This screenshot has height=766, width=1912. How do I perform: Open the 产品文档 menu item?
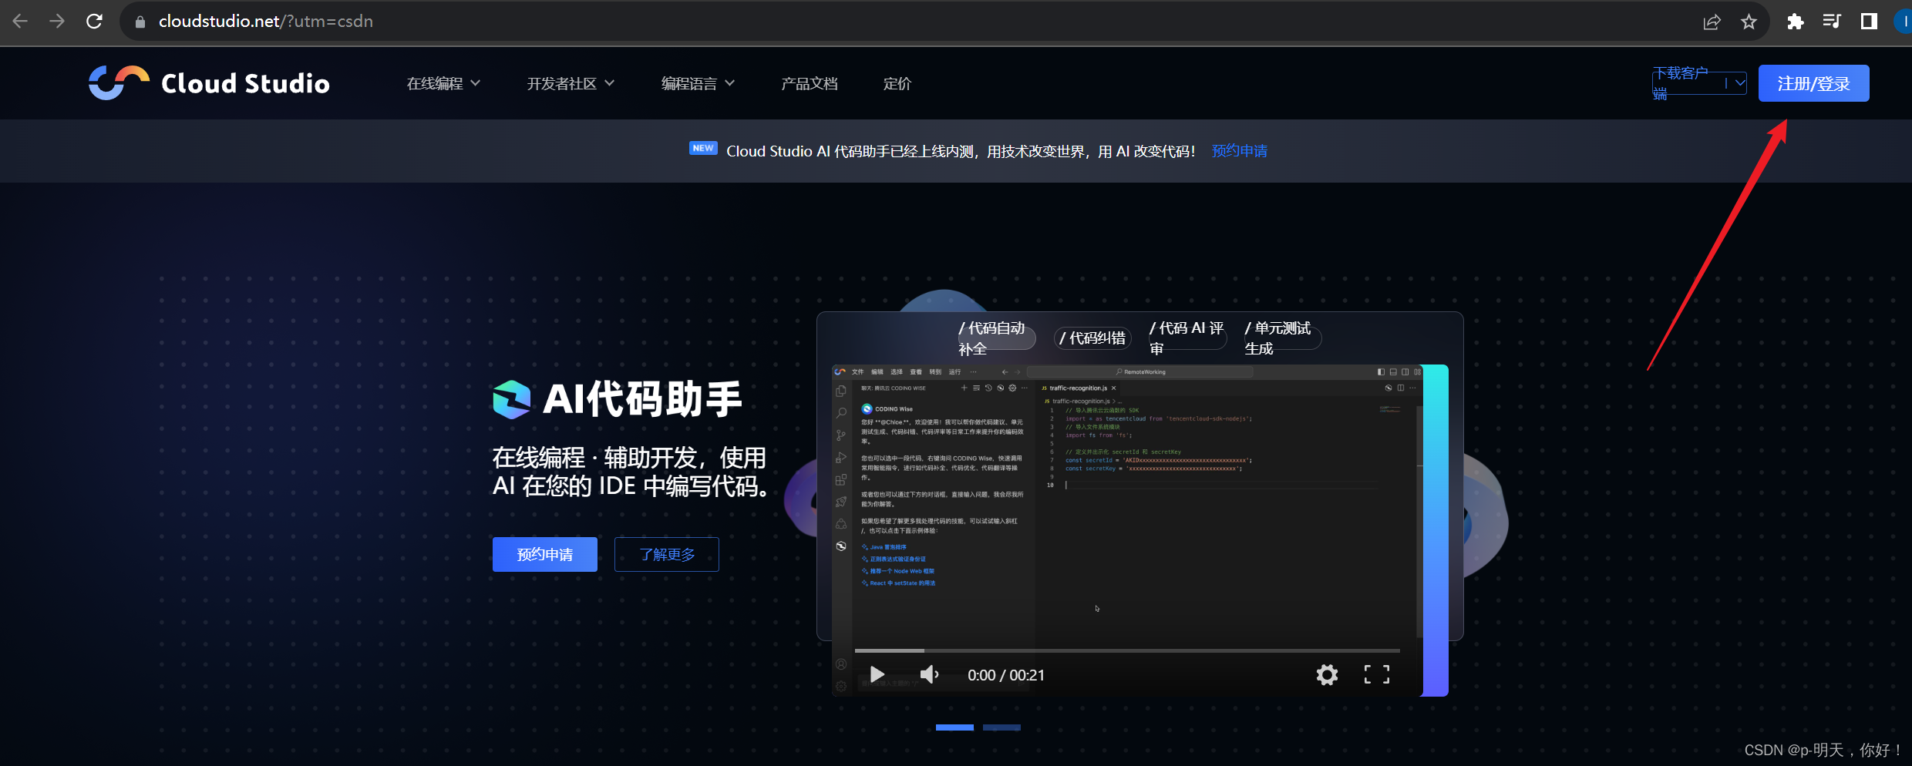(809, 83)
